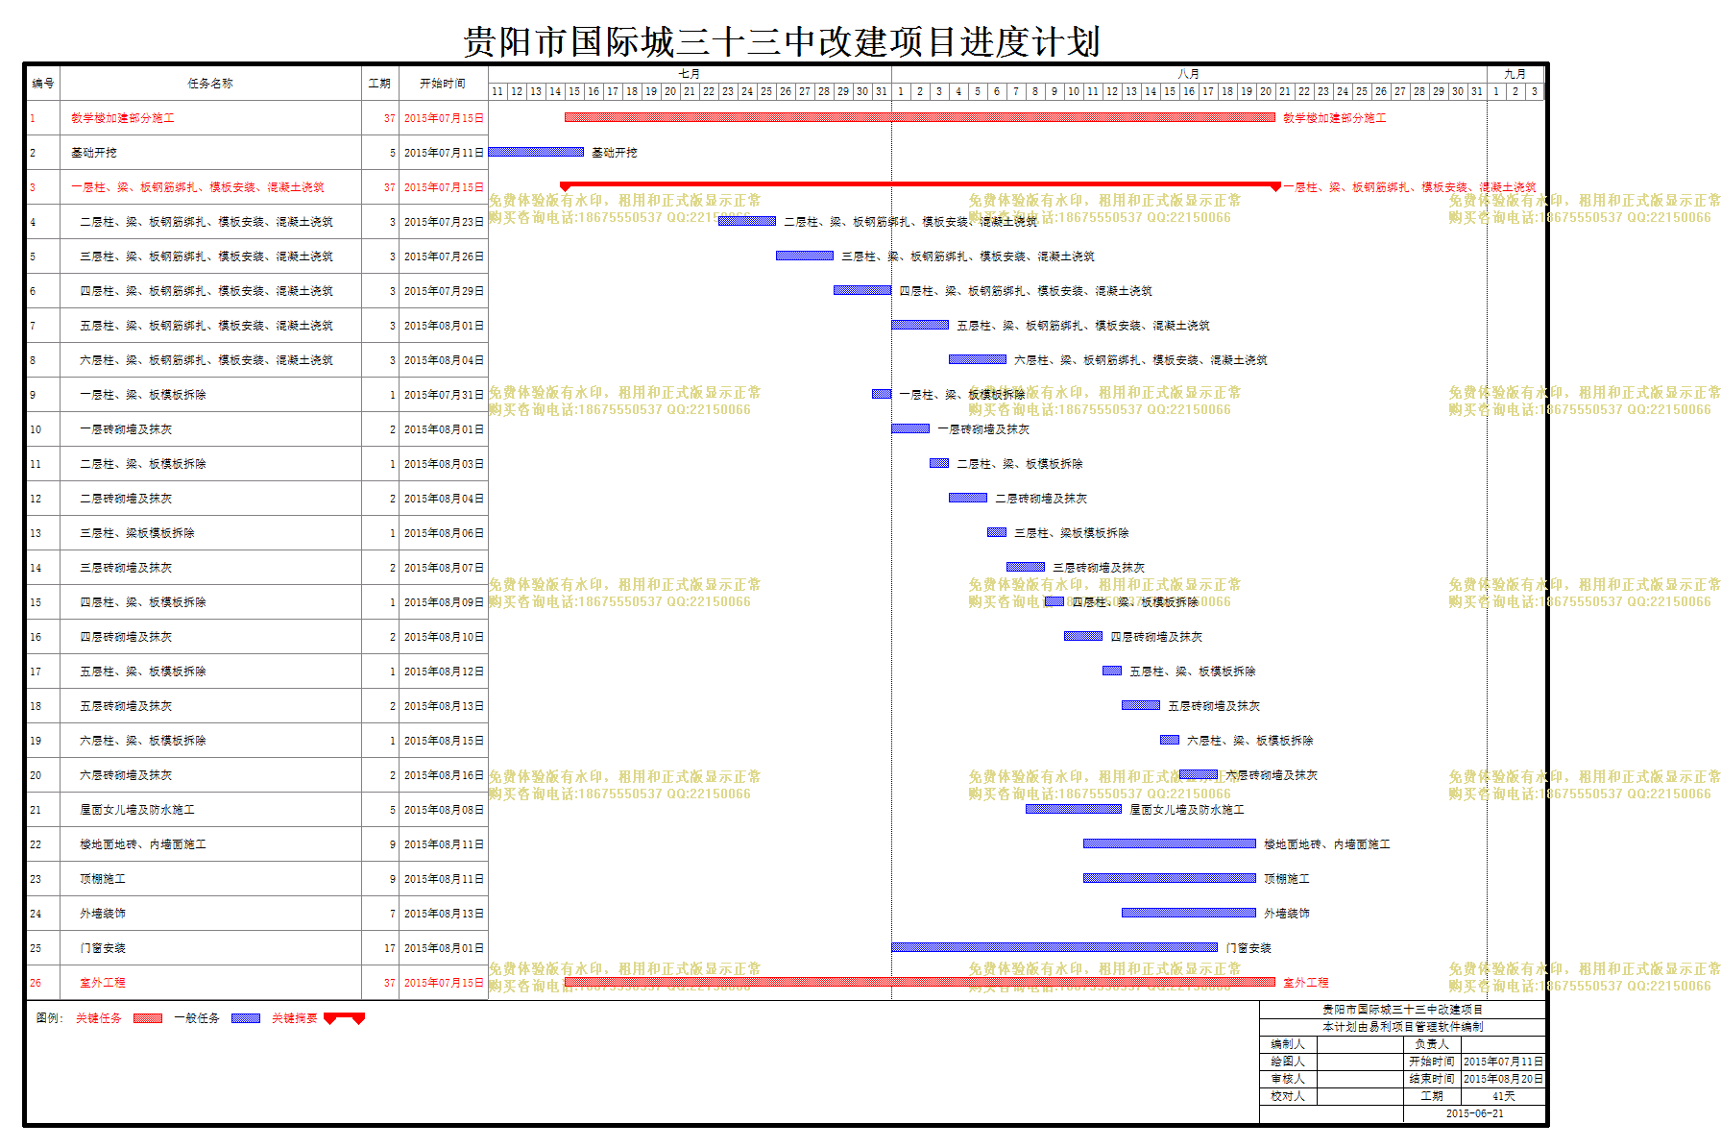1721x1148 pixels.
Task: Click start date 2015年07月29日
Action: point(444,291)
